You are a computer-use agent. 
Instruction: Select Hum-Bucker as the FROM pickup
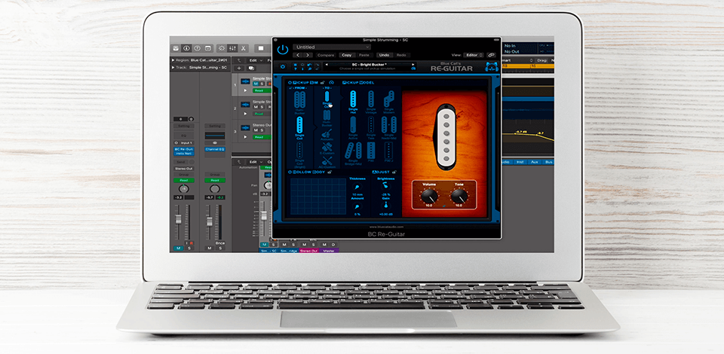click(299, 102)
